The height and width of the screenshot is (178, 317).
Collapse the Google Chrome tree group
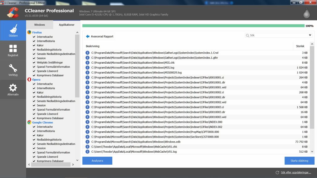[x=42, y=122]
